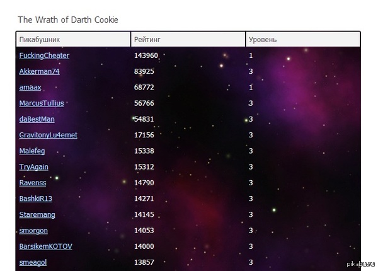
Task: Open Malefeg user profile
Action: coord(32,151)
